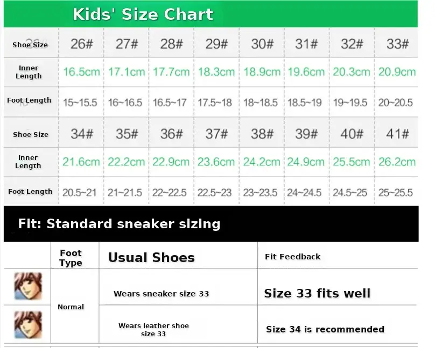This screenshot has width=435, height=348.
Task: Click foot length 15~15.5 cell
Action: coord(80,103)
